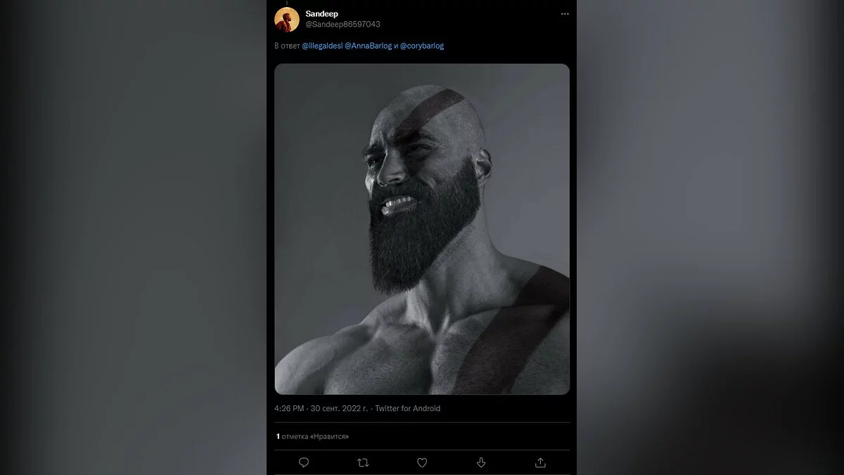The height and width of the screenshot is (475, 844).
Task: Open the three-dot more options menu
Action: [x=565, y=14]
